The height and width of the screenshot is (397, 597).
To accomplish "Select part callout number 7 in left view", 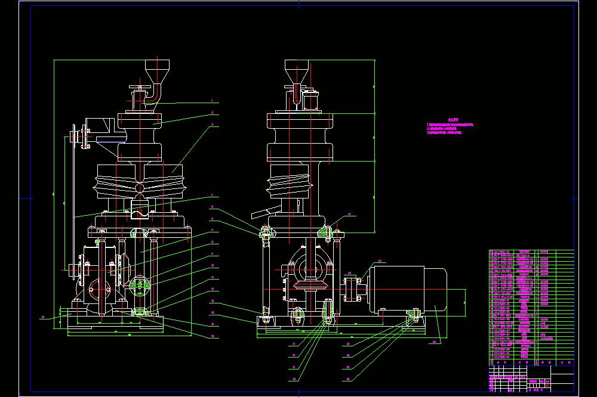I will pyautogui.click(x=213, y=231).
